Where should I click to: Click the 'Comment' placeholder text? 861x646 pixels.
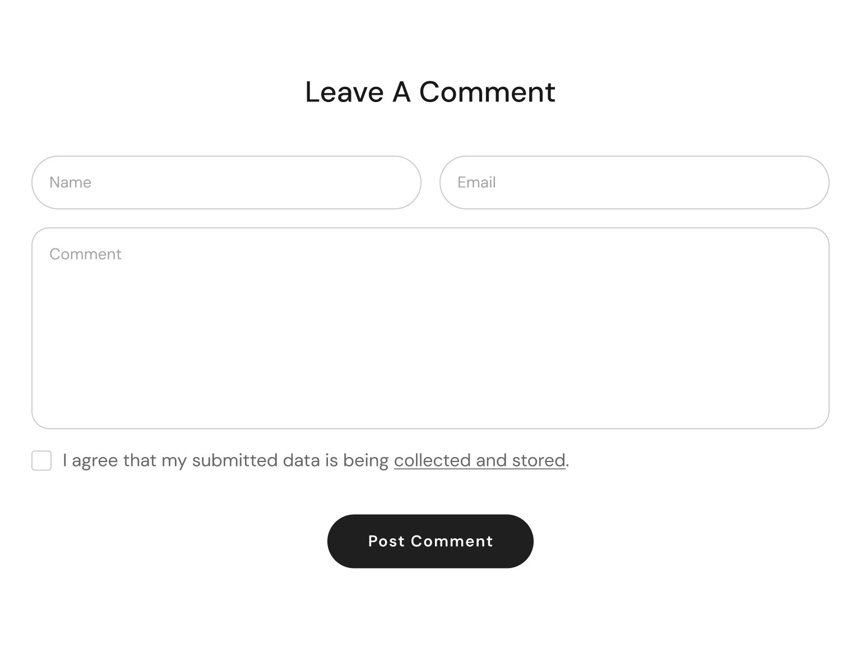tap(85, 254)
